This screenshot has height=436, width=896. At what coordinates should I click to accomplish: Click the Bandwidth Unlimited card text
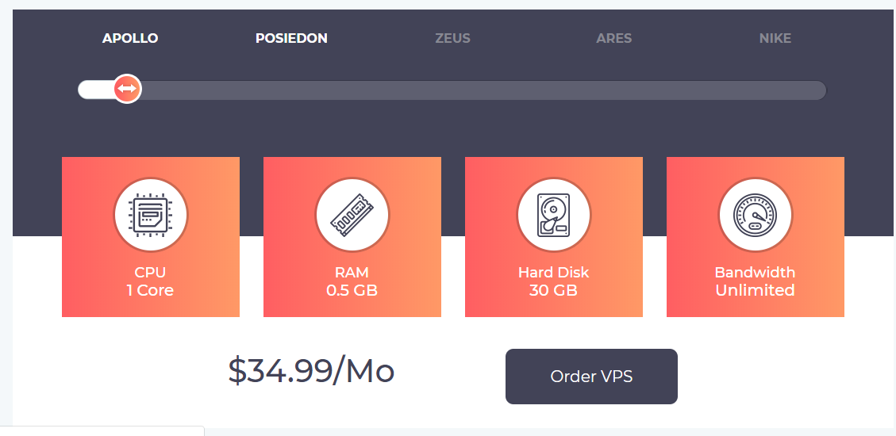(x=755, y=281)
